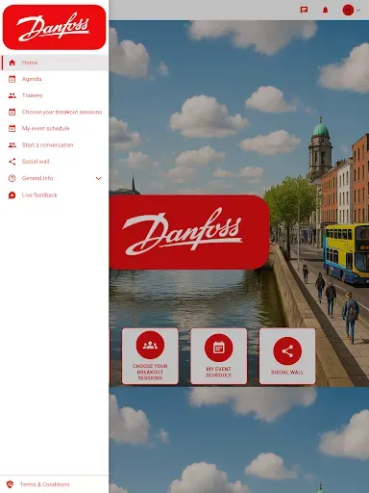The width and height of the screenshot is (369, 493).
Task: Click round calendar icon on event schedule tile
Action: (219, 348)
